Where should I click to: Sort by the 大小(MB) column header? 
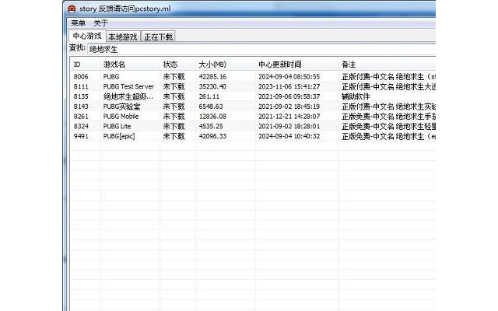(x=226, y=65)
